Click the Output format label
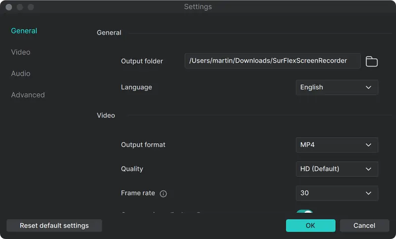The width and height of the screenshot is (396, 239). (143, 145)
